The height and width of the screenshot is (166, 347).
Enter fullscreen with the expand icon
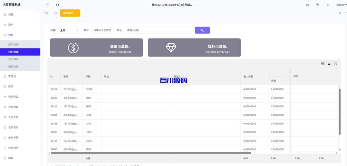click(x=328, y=5)
